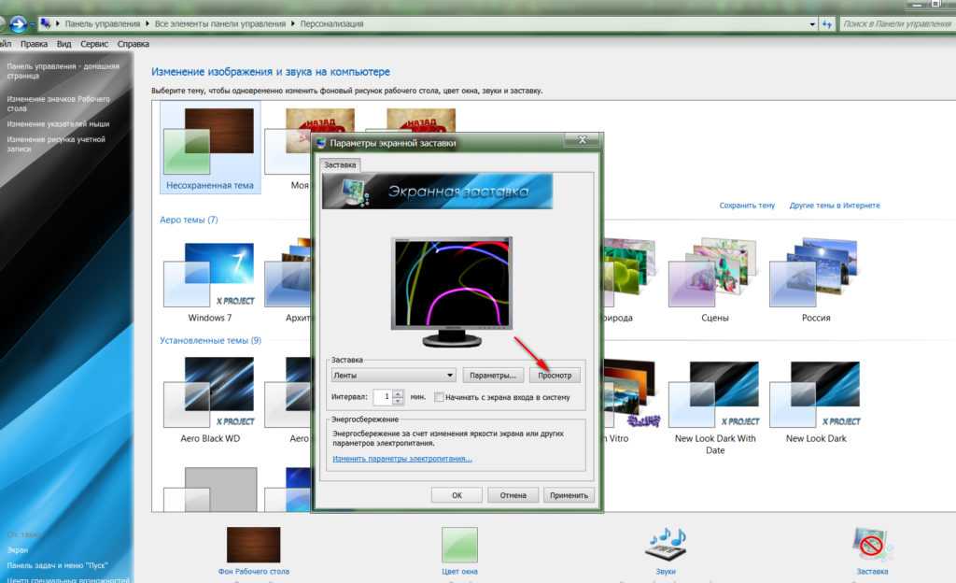Screen dimensions: 956x583
Task: Open 'Изменить параметры электропитания' link
Action: pos(402,459)
